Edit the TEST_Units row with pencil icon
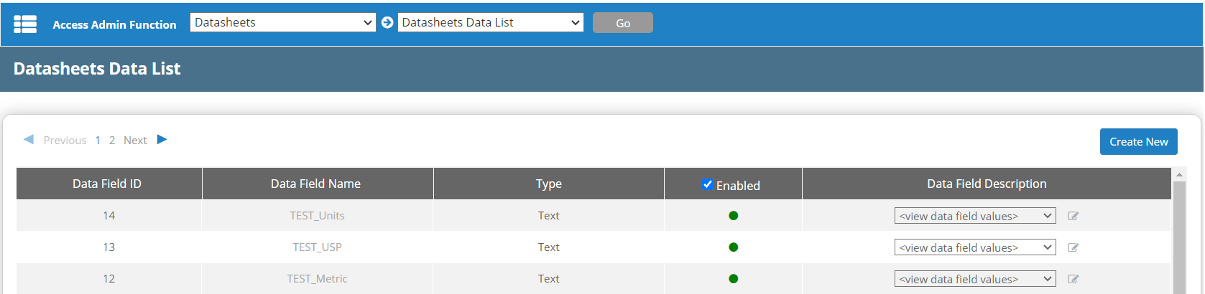The height and width of the screenshot is (294, 1205). (x=1073, y=216)
